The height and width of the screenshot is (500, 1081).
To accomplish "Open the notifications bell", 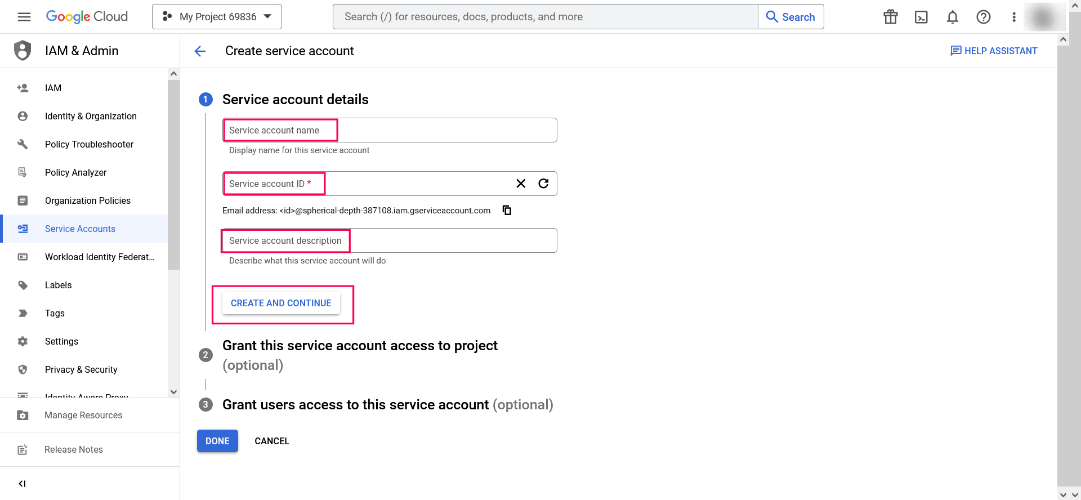I will pyautogui.click(x=952, y=17).
